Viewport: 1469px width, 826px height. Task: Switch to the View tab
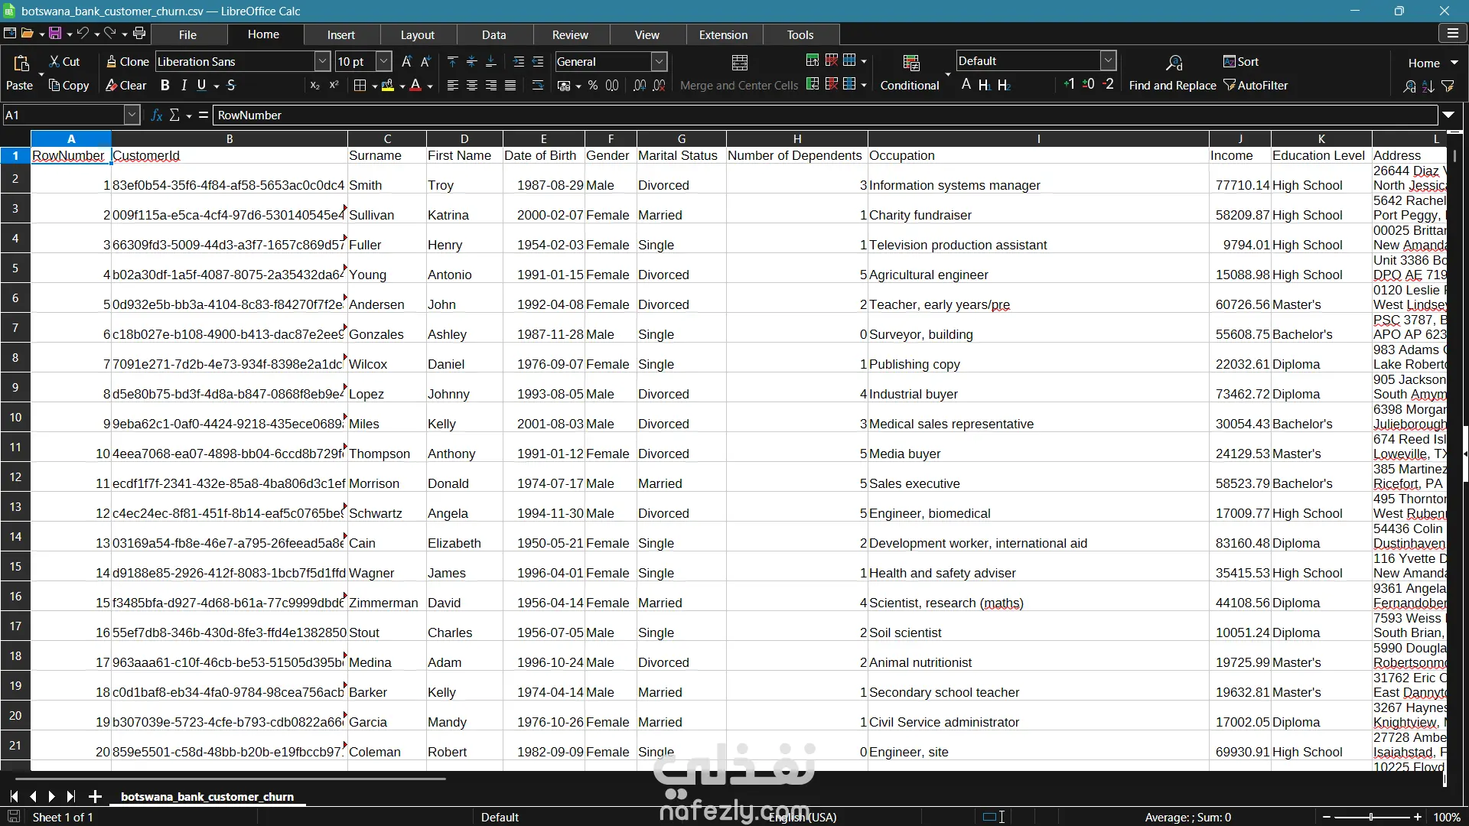[647, 35]
